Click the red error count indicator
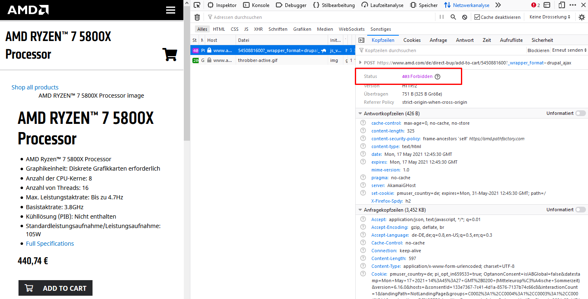The image size is (588, 299). (535, 5)
